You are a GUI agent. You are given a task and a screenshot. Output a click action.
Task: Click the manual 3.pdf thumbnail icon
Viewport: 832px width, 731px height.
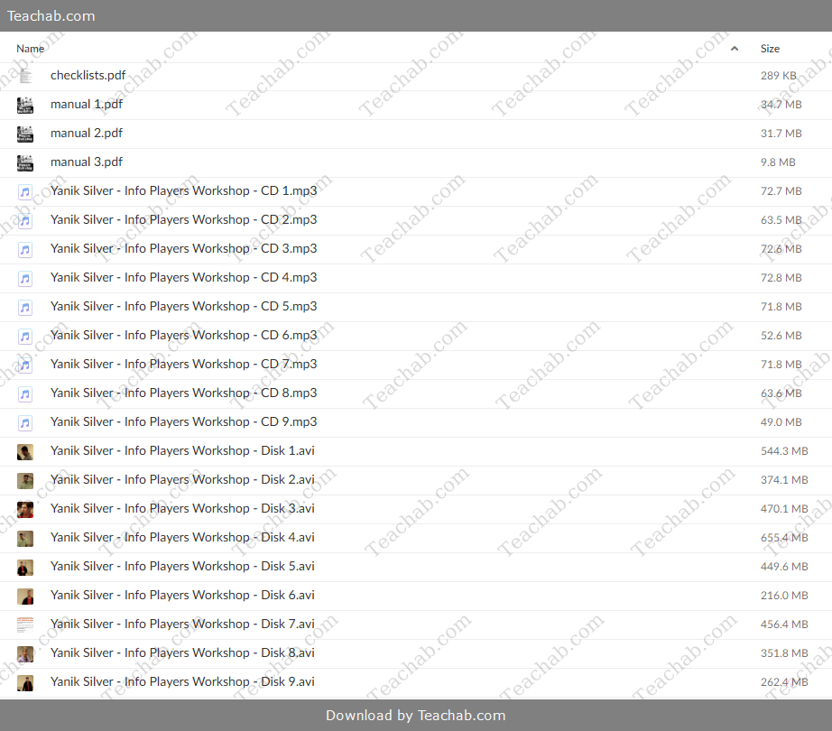point(25,162)
